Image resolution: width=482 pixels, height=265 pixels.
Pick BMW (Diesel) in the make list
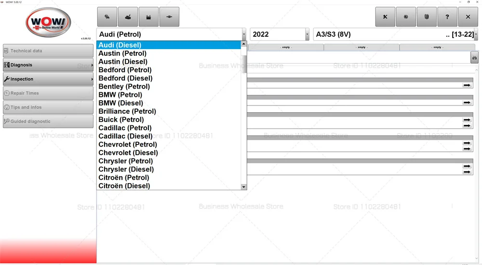[169, 103]
